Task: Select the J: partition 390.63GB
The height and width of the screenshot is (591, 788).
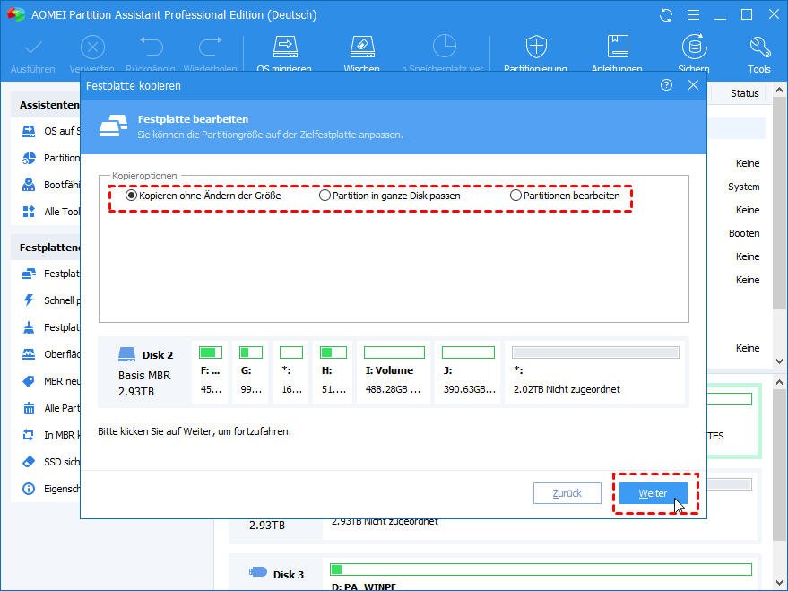Action: pyautogui.click(x=468, y=371)
